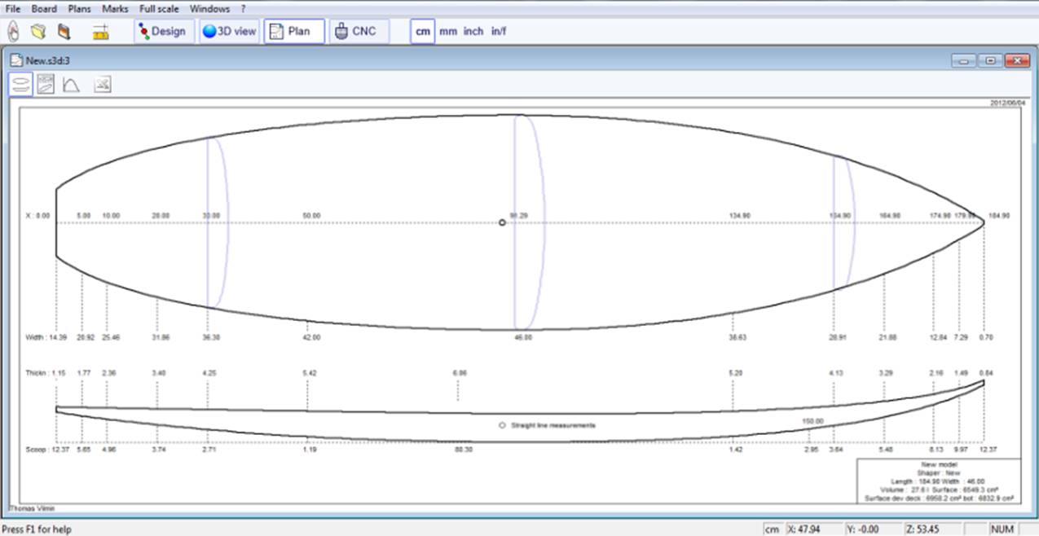Switch to Design mode
Image resolution: width=1039 pixels, height=536 pixels.
coord(163,32)
